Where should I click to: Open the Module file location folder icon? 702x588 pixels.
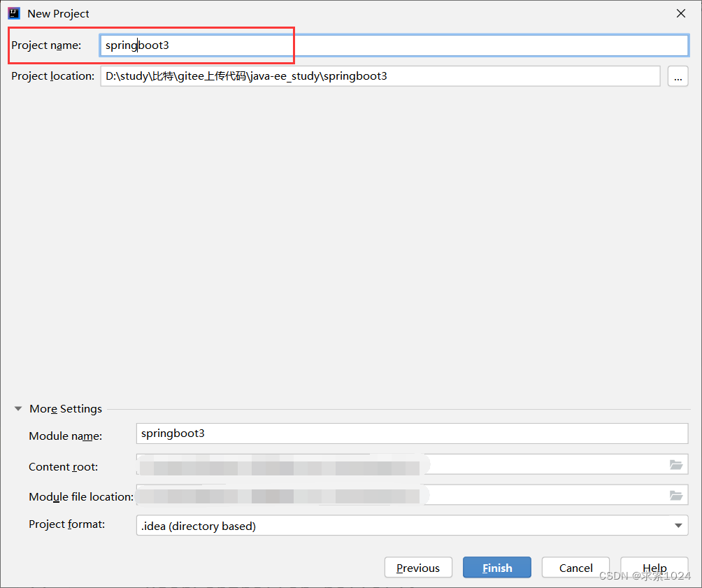[675, 495]
